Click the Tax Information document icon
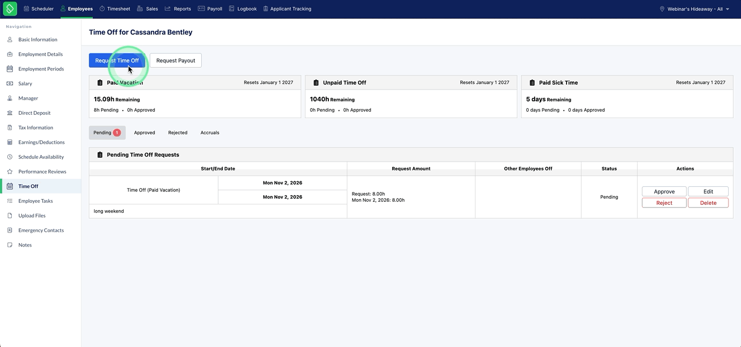The width and height of the screenshot is (741, 347). pyautogui.click(x=10, y=128)
